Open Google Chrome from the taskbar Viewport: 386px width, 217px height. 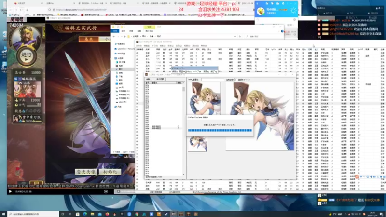[137, 214]
